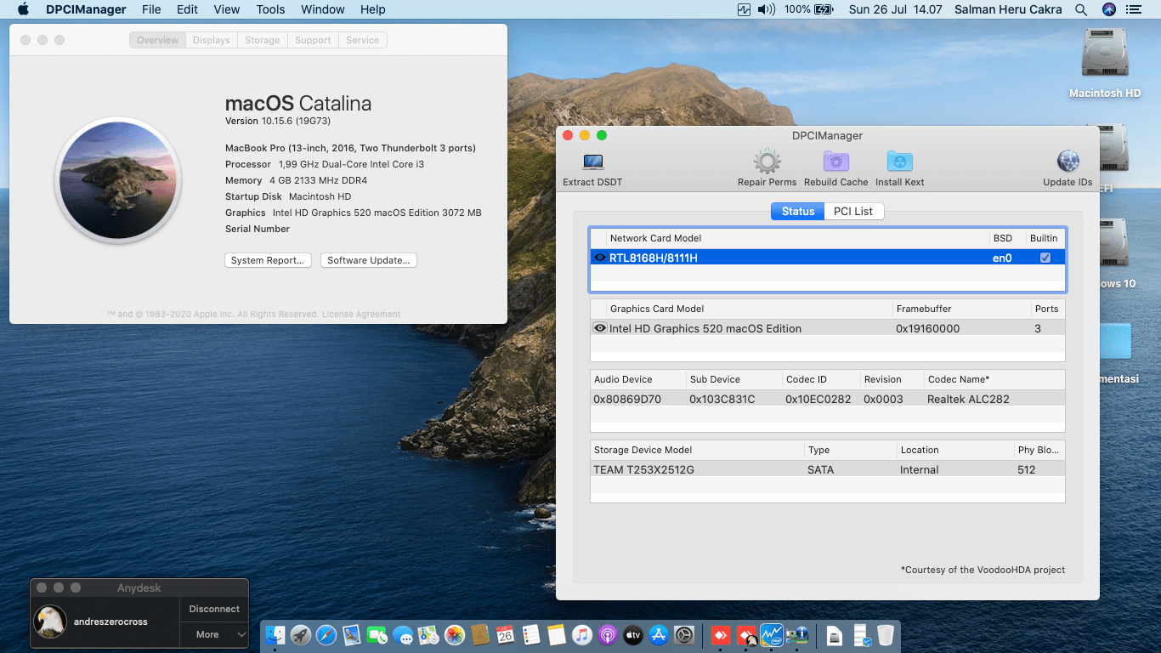Screen dimensions: 1161x653
Task: Click the System Report button
Action: (268, 260)
